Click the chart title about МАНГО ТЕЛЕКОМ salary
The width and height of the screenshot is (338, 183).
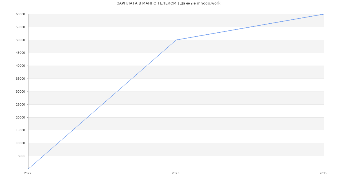click(x=168, y=3)
